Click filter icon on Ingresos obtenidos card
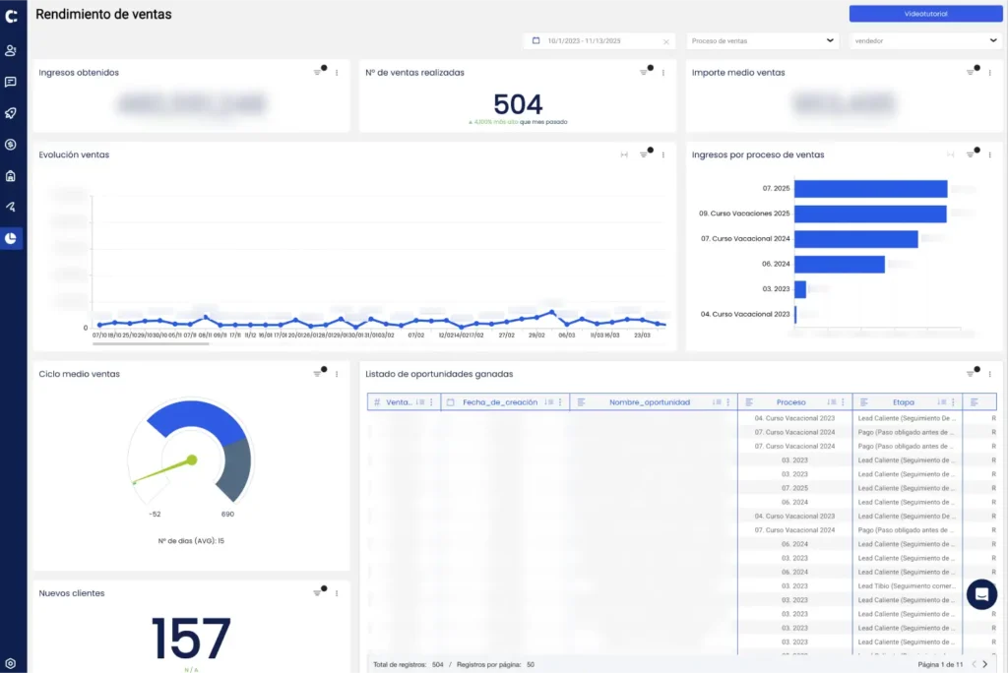This screenshot has width=1008, height=673. pyautogui.click(x=317, y=73)
